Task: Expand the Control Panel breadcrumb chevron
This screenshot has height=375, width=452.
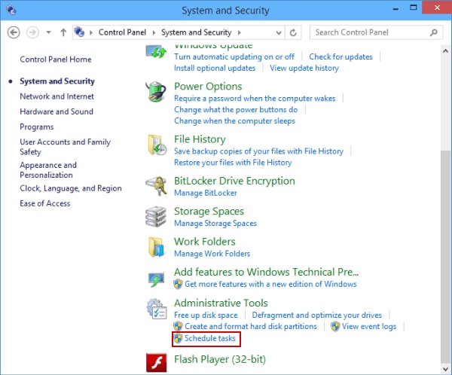Action: coord(155,32)
